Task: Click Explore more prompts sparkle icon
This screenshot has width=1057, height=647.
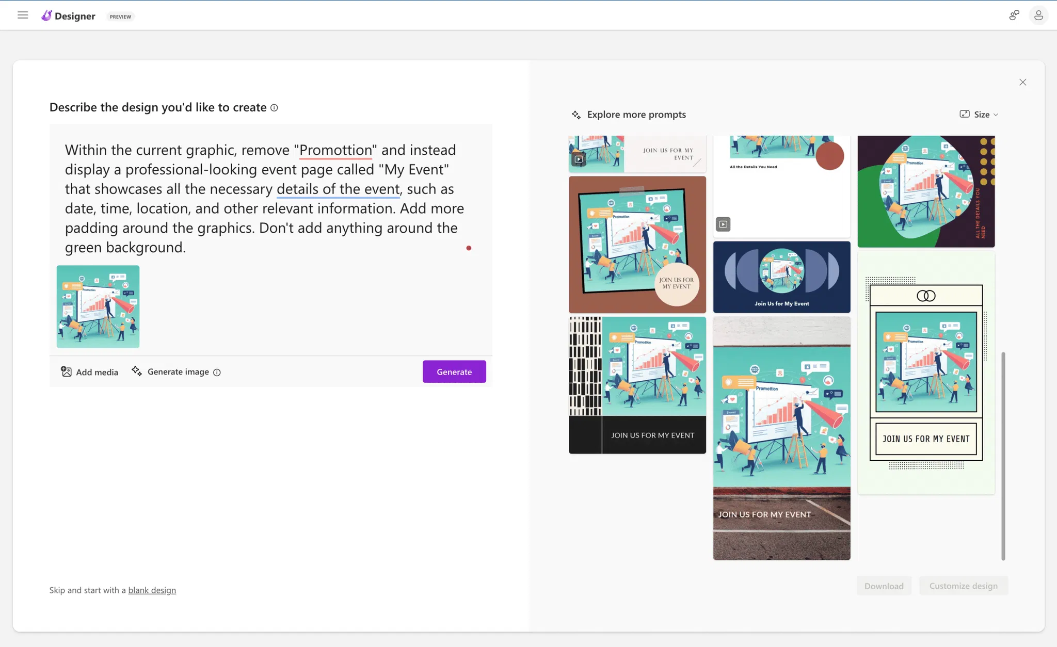Action: click(x=576, y=115)
